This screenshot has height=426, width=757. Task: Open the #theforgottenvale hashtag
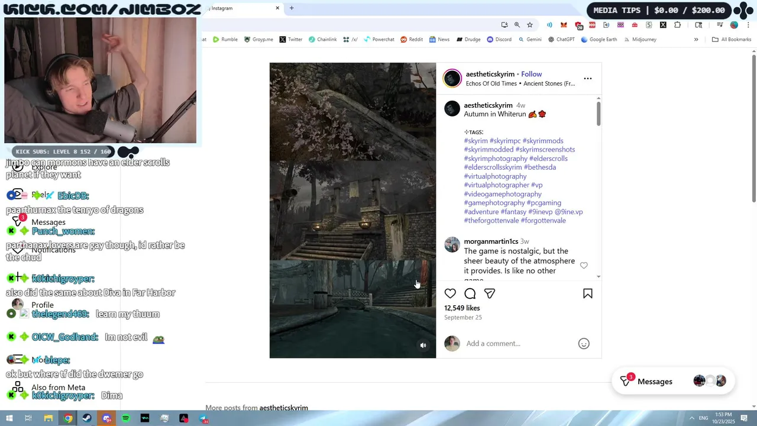click(491, 221)
